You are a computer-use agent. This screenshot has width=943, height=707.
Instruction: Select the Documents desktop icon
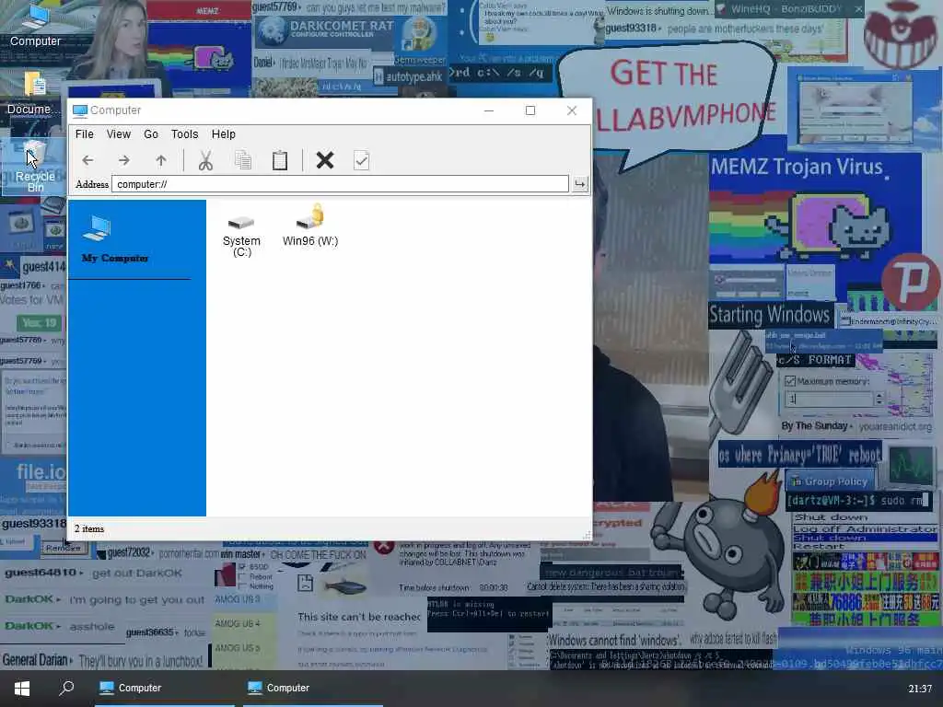click(x=33, y=94)
